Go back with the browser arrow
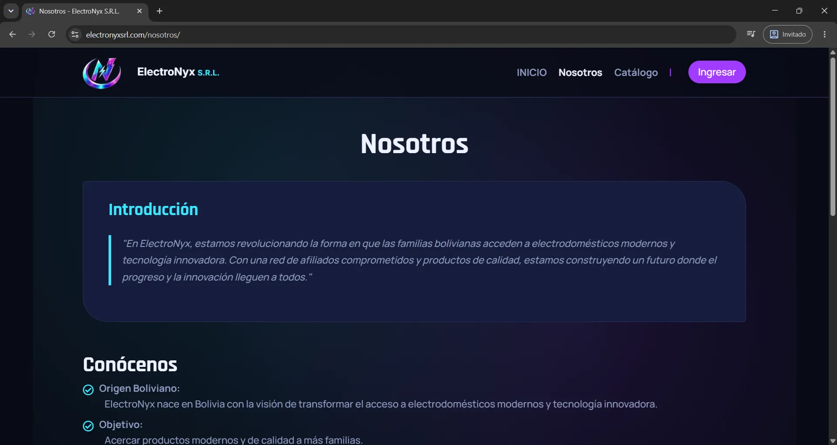Image resolution: width=837 pixels, height=445 pixels. (x=13, y=34)
